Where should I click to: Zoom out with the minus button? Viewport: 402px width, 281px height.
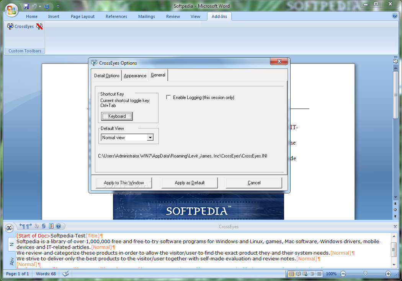click(x=343, y=274)
